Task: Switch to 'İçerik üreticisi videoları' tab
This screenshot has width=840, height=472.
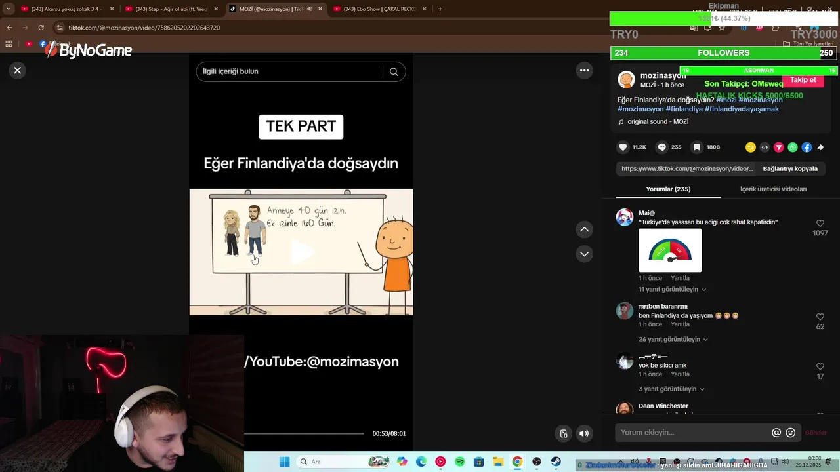Action: click(773, 189)
